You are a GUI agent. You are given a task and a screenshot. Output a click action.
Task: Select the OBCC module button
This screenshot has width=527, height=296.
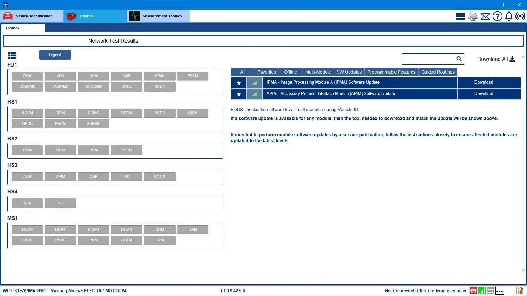coord(27,124)
